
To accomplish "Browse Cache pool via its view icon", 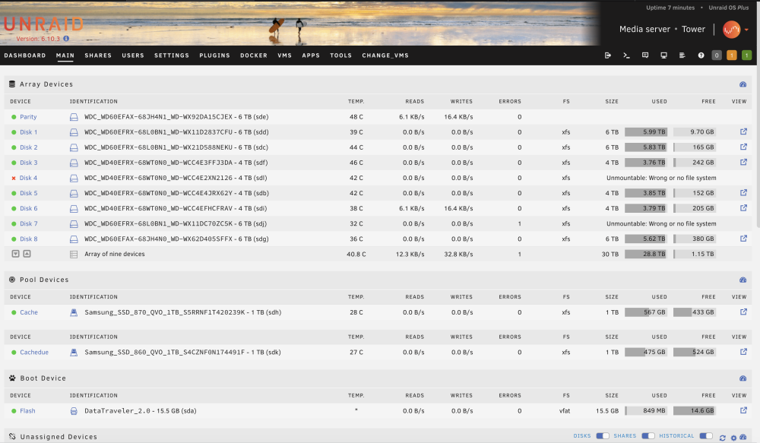I will 743,312.
